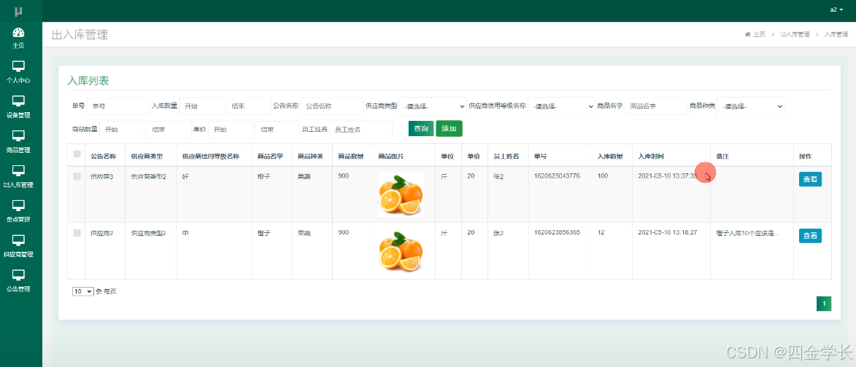The height and width of the screenshot is (367, 856).
Task: Click the 入库数量 value 12
Action: pyautogui.click(x=601, y=233)
